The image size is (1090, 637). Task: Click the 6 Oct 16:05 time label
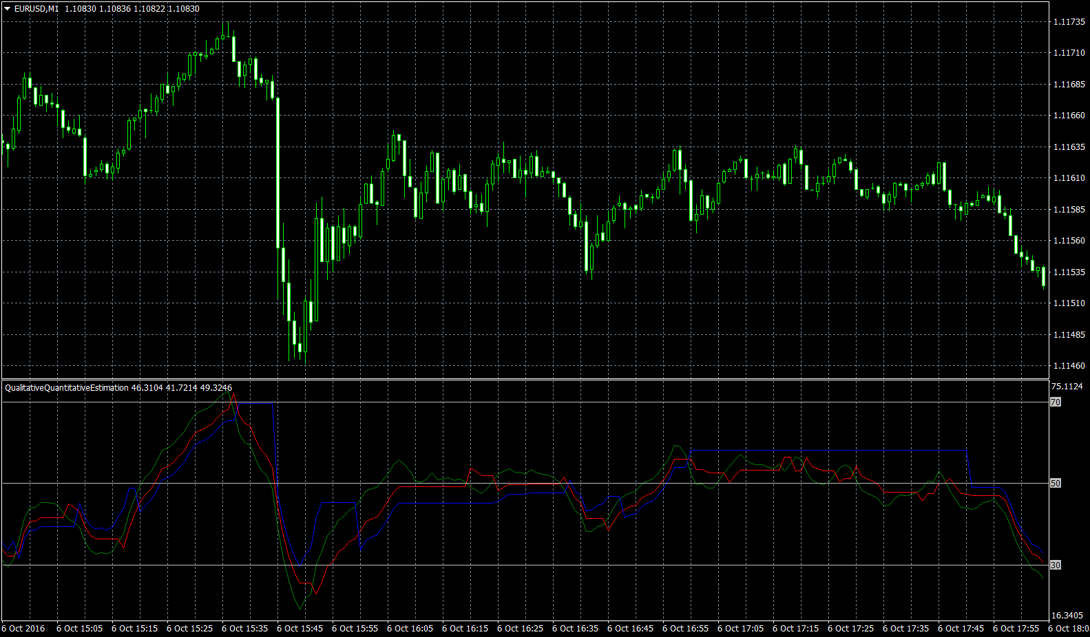click(410, 629)
